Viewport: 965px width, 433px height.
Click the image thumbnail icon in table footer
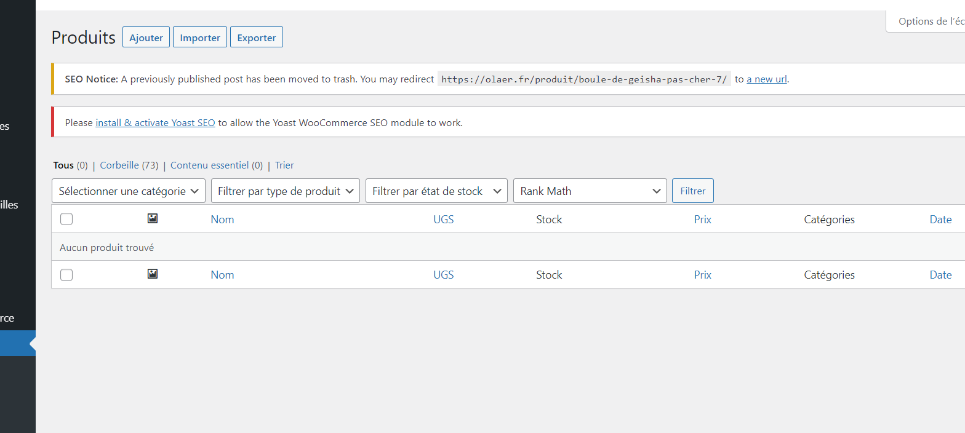point(153,274)
